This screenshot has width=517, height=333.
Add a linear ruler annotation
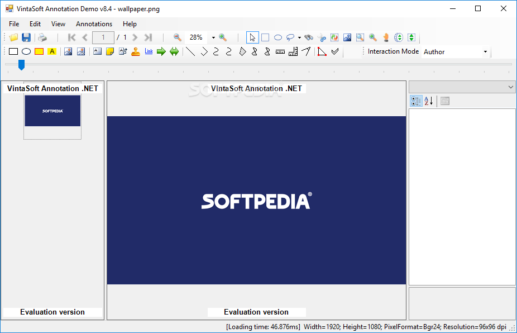click(280, 51)
